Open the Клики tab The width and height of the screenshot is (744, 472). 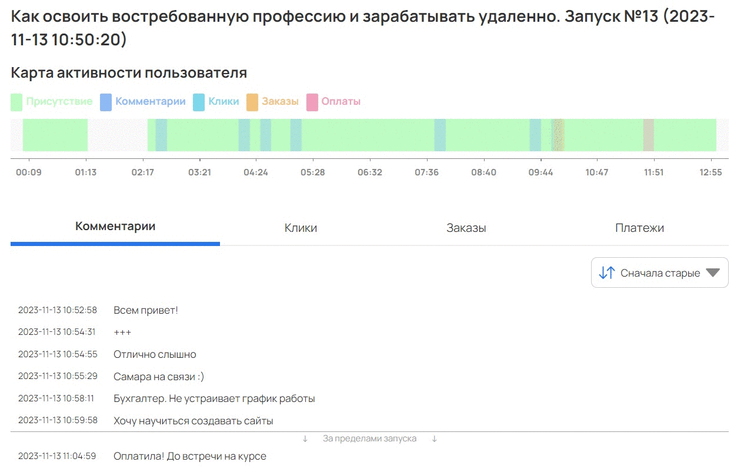pyautogui.click(x=301, y=228)
